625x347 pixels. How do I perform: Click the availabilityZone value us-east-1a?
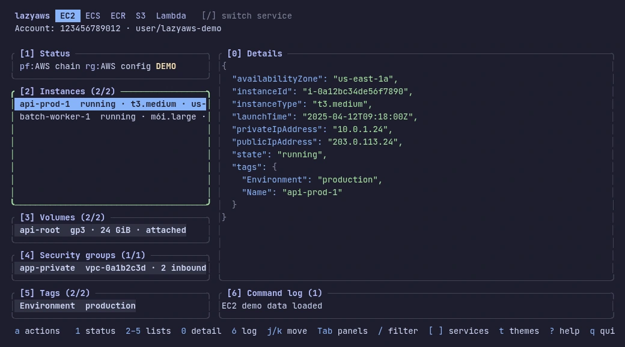tap(363, 79)
